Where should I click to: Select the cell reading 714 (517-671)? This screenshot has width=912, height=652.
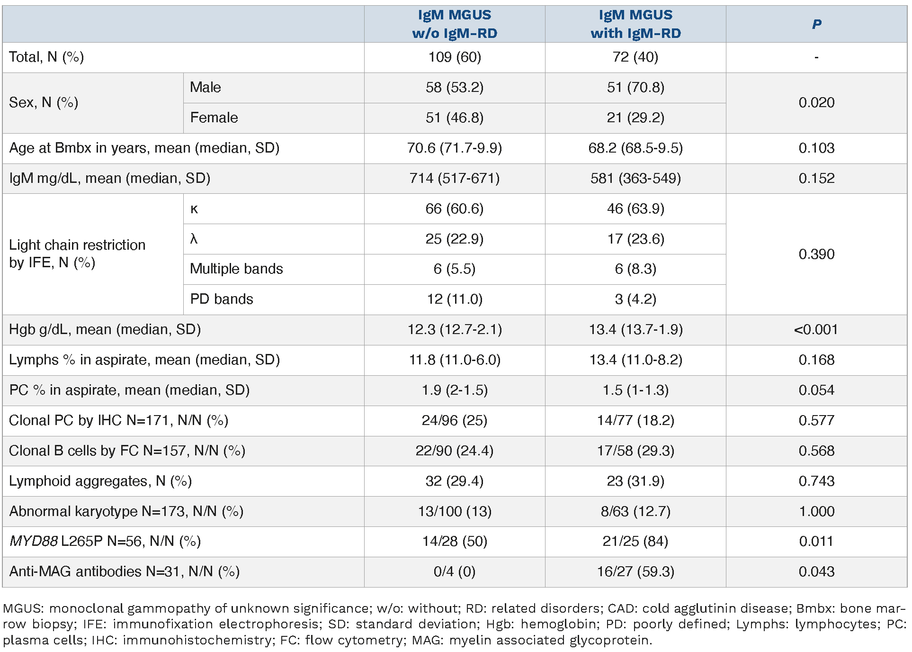pyautogui.click(x=455, y=178)
